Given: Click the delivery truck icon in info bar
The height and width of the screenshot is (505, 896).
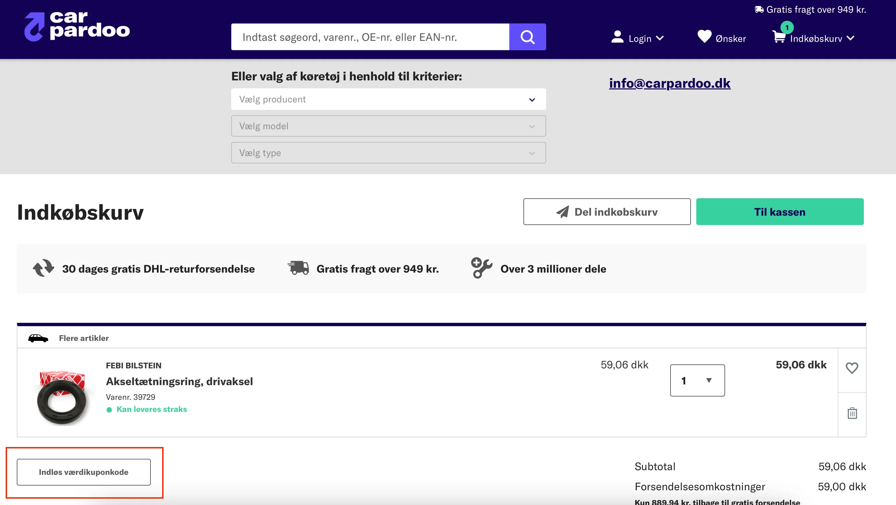Looking at the screenshot, I should [298, 268].
